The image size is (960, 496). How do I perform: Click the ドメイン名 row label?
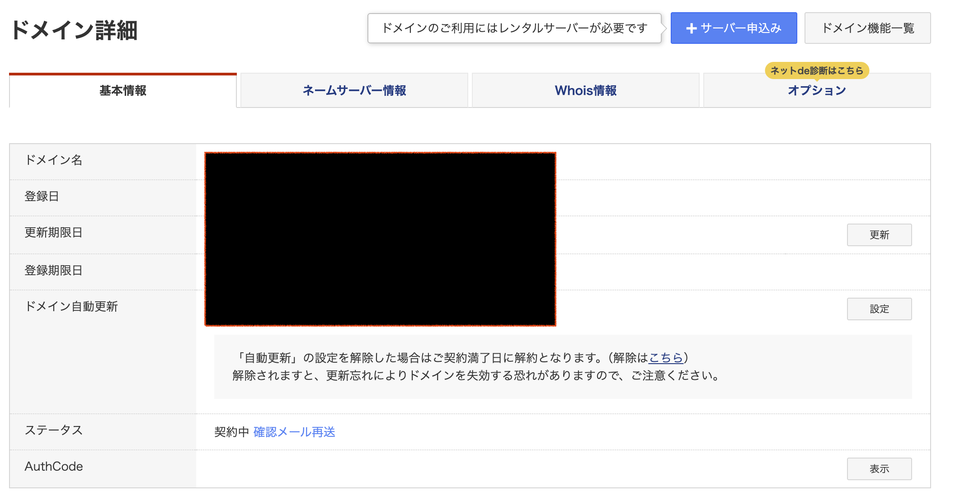(53, 160)
